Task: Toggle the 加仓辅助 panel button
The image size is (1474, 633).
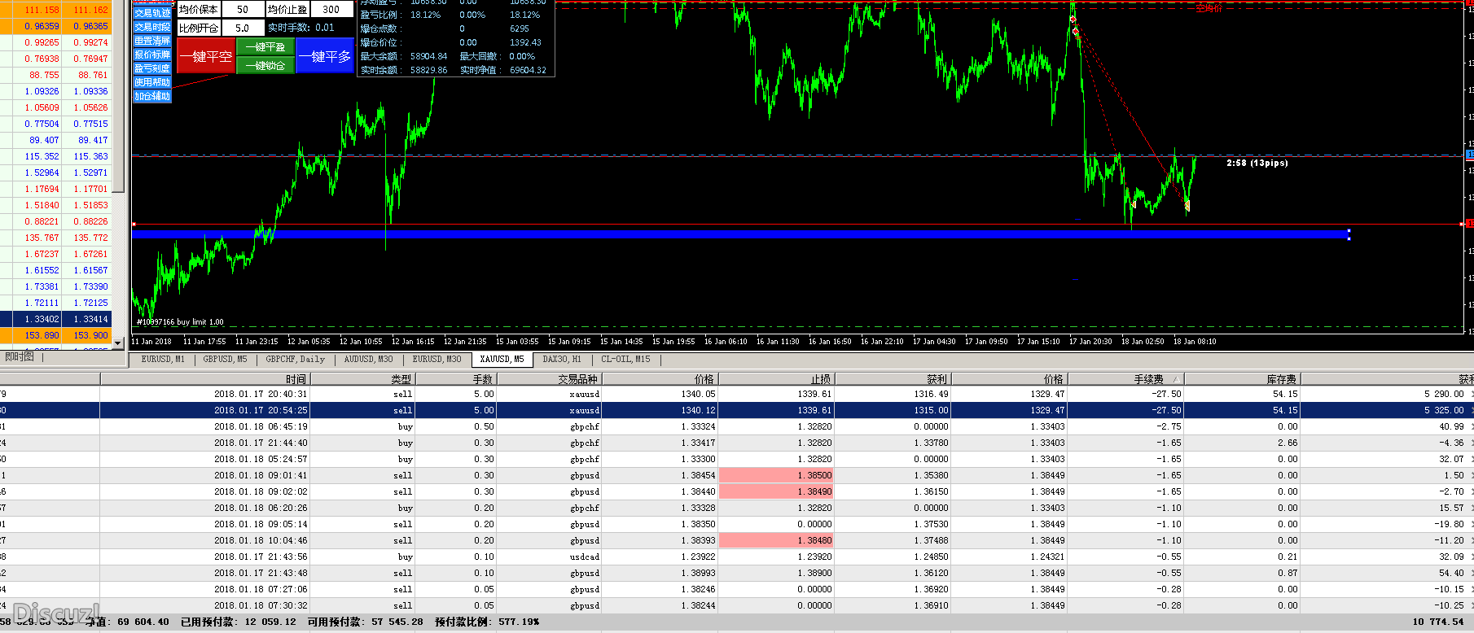Action: point(152,96)
